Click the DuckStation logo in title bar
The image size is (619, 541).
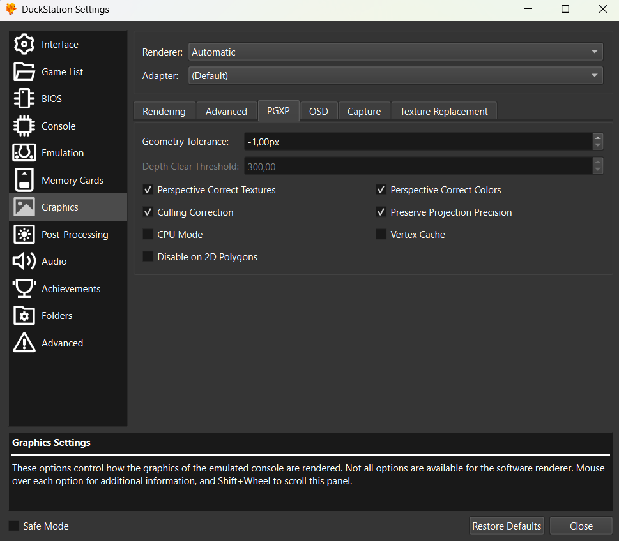click(x=11, y=9)
